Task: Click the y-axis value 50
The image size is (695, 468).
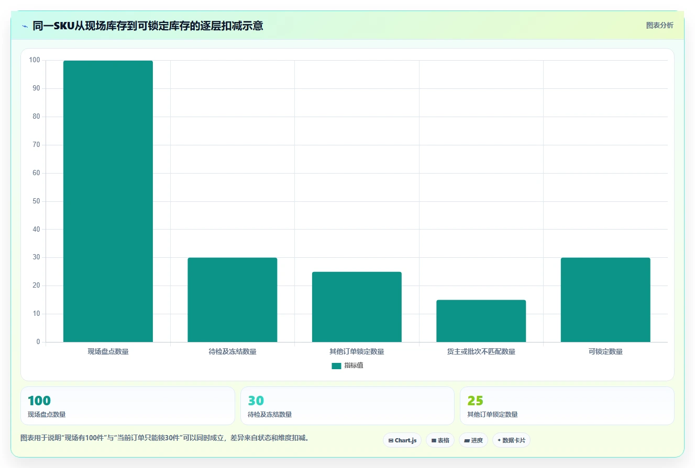Action: coord(36,201)
